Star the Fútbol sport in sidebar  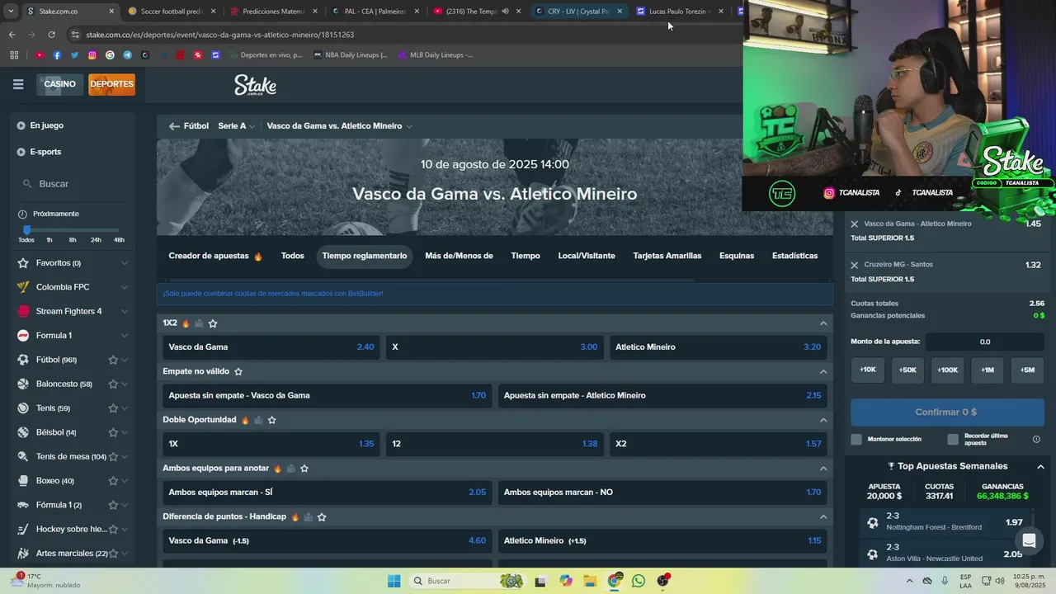click(x=113, y=360)
